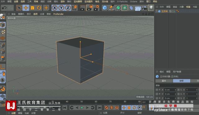Go to start of timeline
Image resolution: width=199 pixels, height=115 pixels.
point(65,108)
